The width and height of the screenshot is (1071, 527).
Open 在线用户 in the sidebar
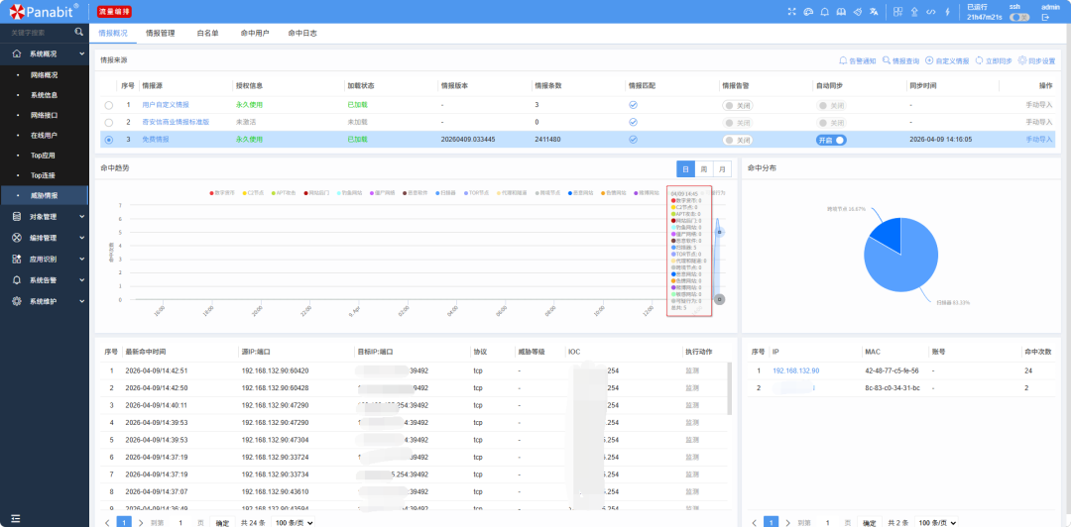tap(44, 135)
